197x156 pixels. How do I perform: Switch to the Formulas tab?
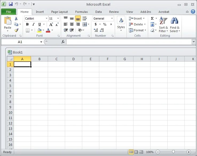81,12
